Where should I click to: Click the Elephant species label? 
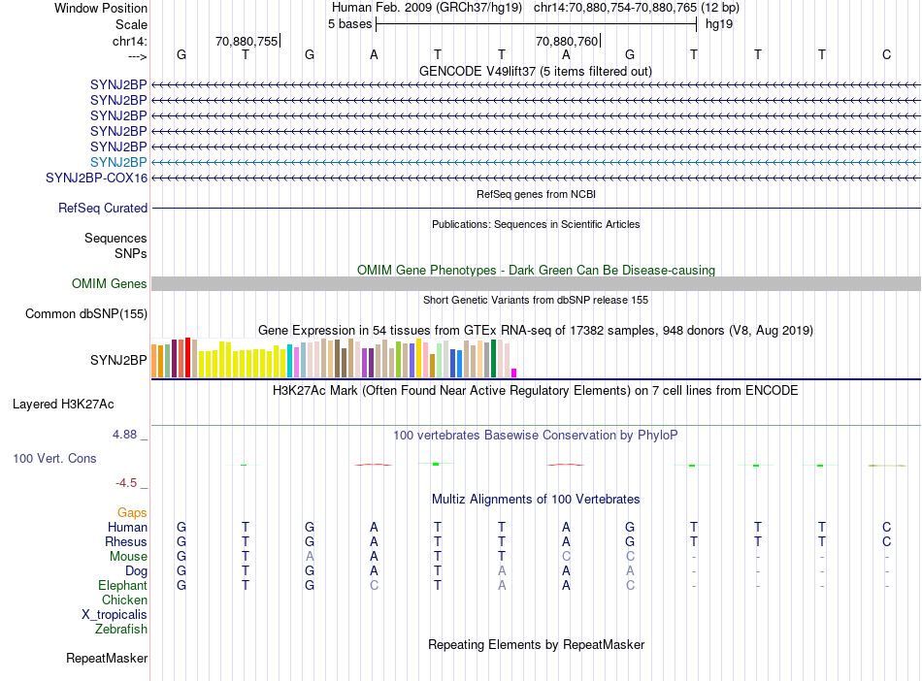click(x=122, y=585)
